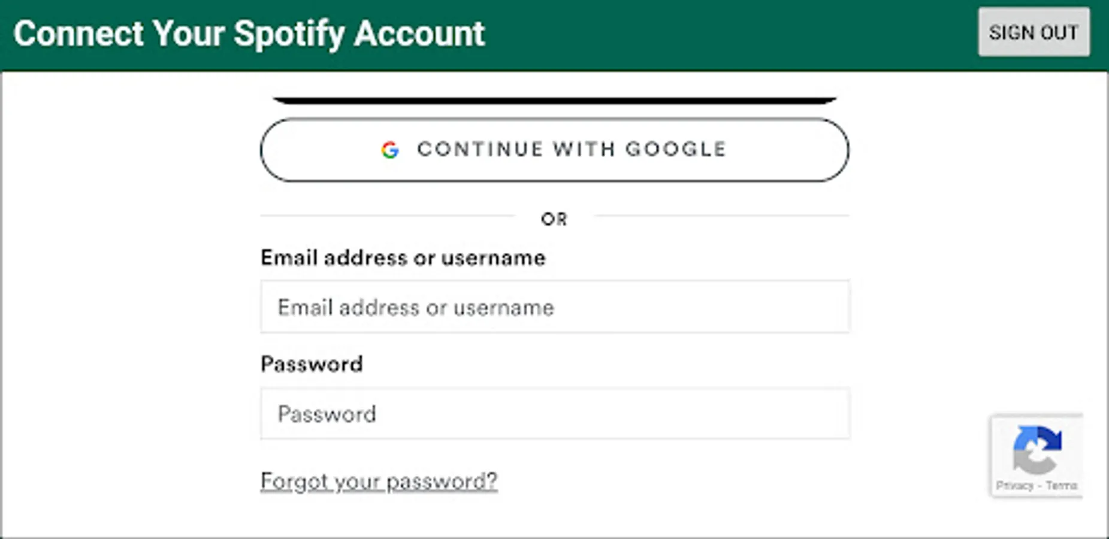Open the Forgot your password link
The image size is (1109, 539).
379,481
